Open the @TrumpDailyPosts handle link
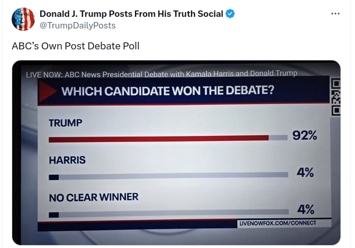This screenshot has height=248, width=355. tap(77, 26)
